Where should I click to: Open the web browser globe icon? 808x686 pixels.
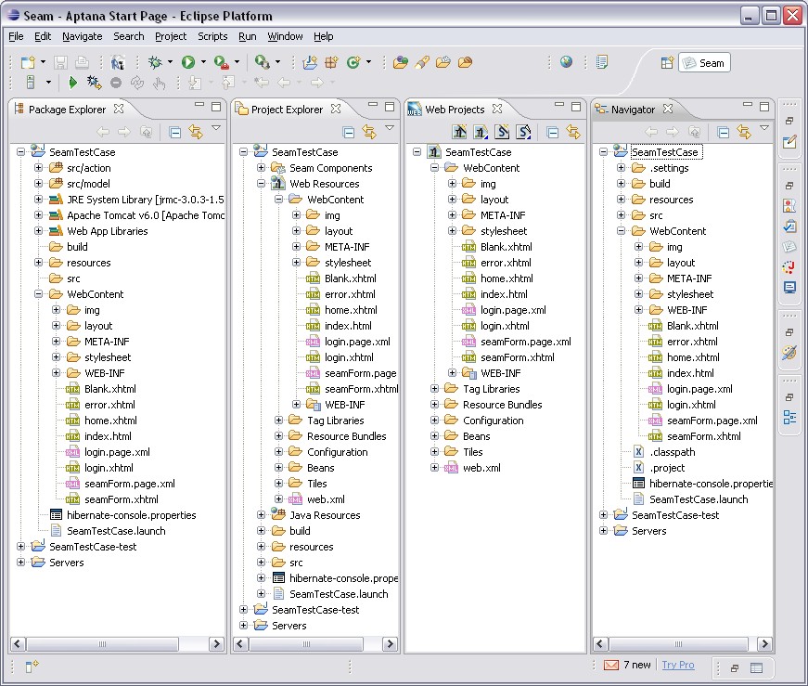(566, 62)
